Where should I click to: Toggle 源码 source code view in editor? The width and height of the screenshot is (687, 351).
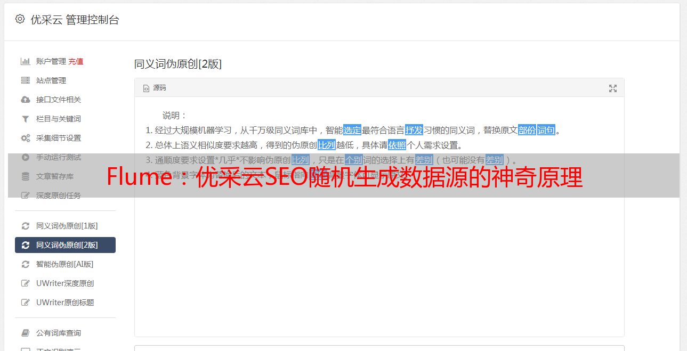click(155, 88)
